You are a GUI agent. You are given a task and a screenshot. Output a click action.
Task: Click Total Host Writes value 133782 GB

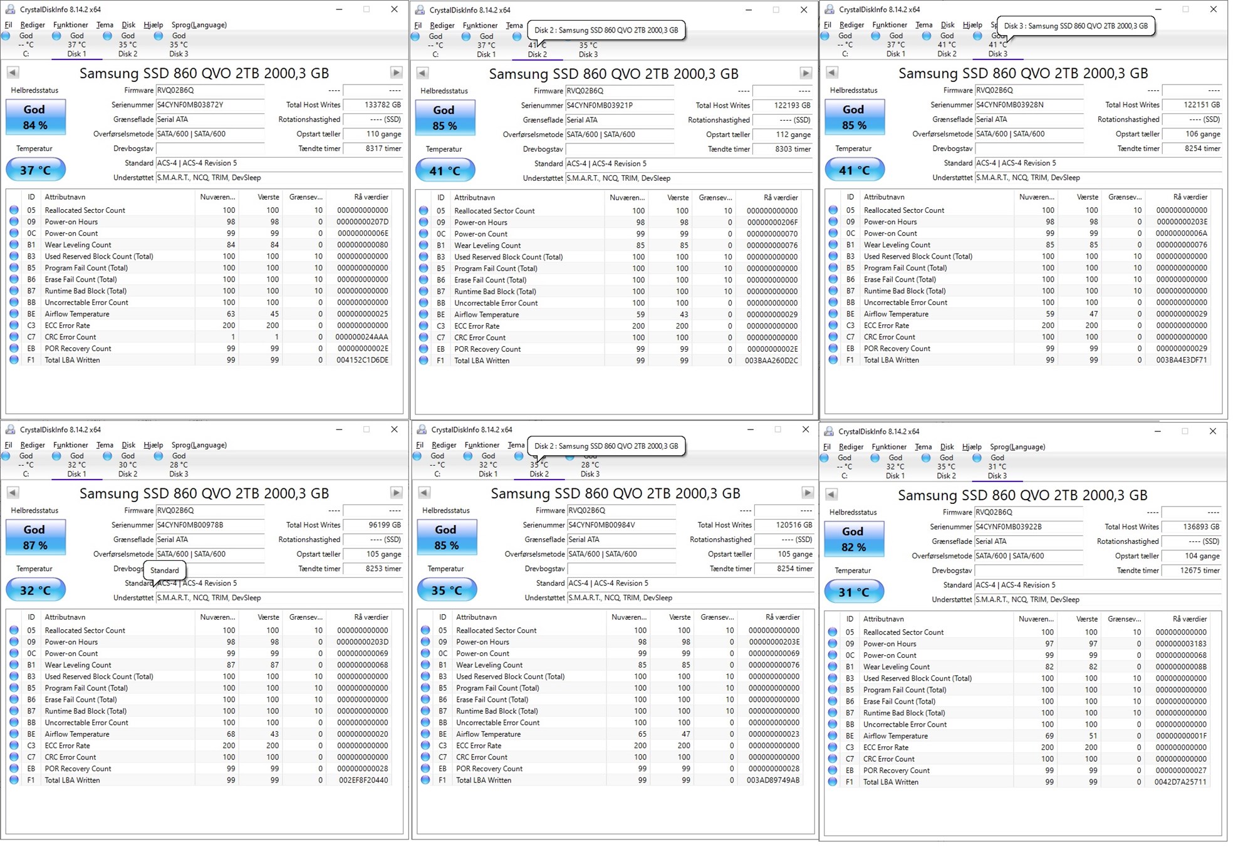(373, 105)
